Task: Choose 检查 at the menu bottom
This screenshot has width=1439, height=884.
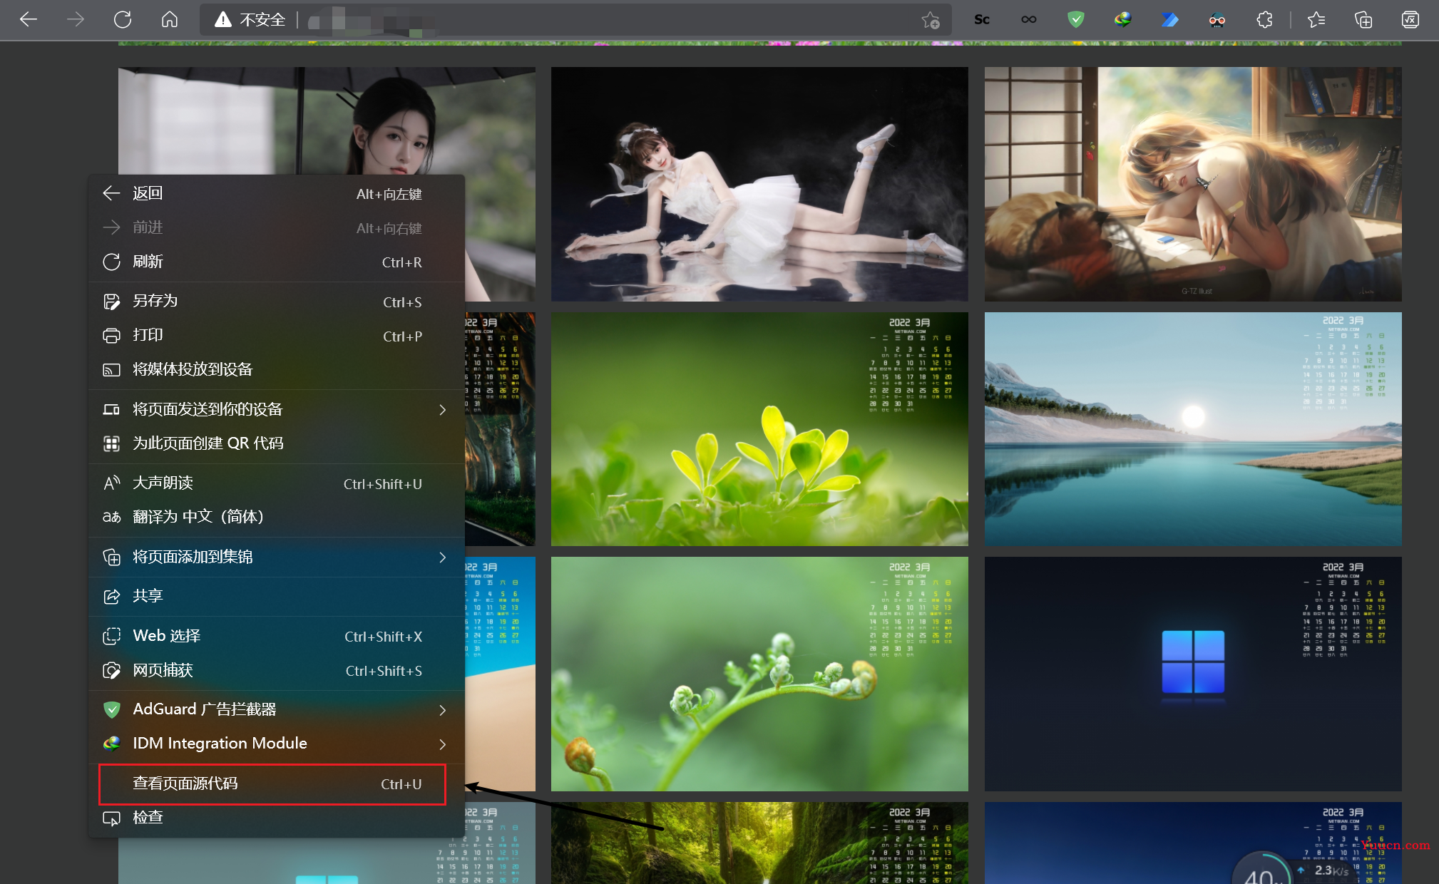Action: tap(277, 818)
